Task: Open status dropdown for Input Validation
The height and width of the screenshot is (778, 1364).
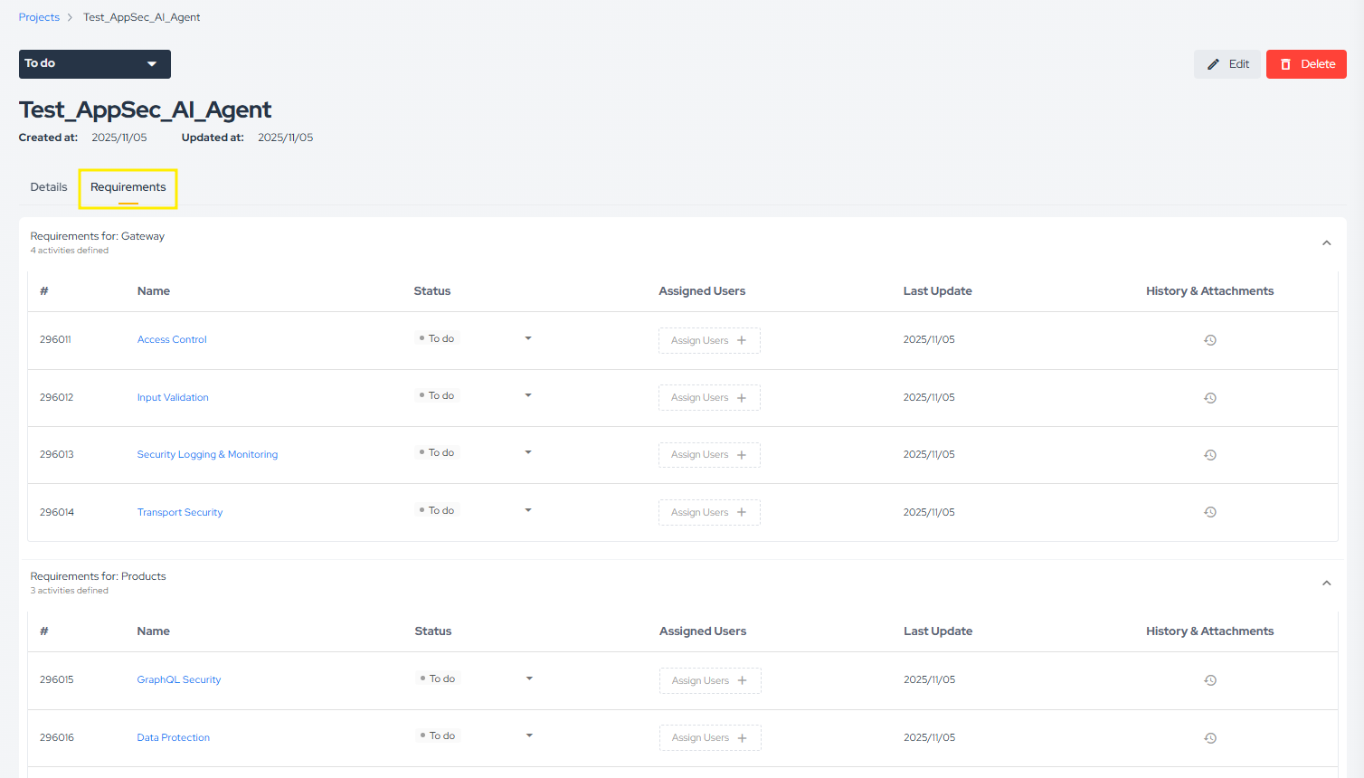Action: [528, 395]
